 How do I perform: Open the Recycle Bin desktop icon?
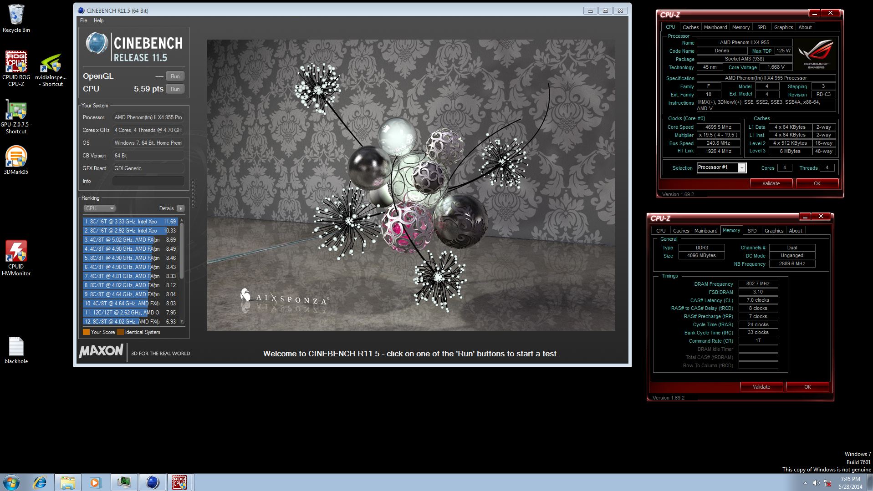(x=16, y=18)
